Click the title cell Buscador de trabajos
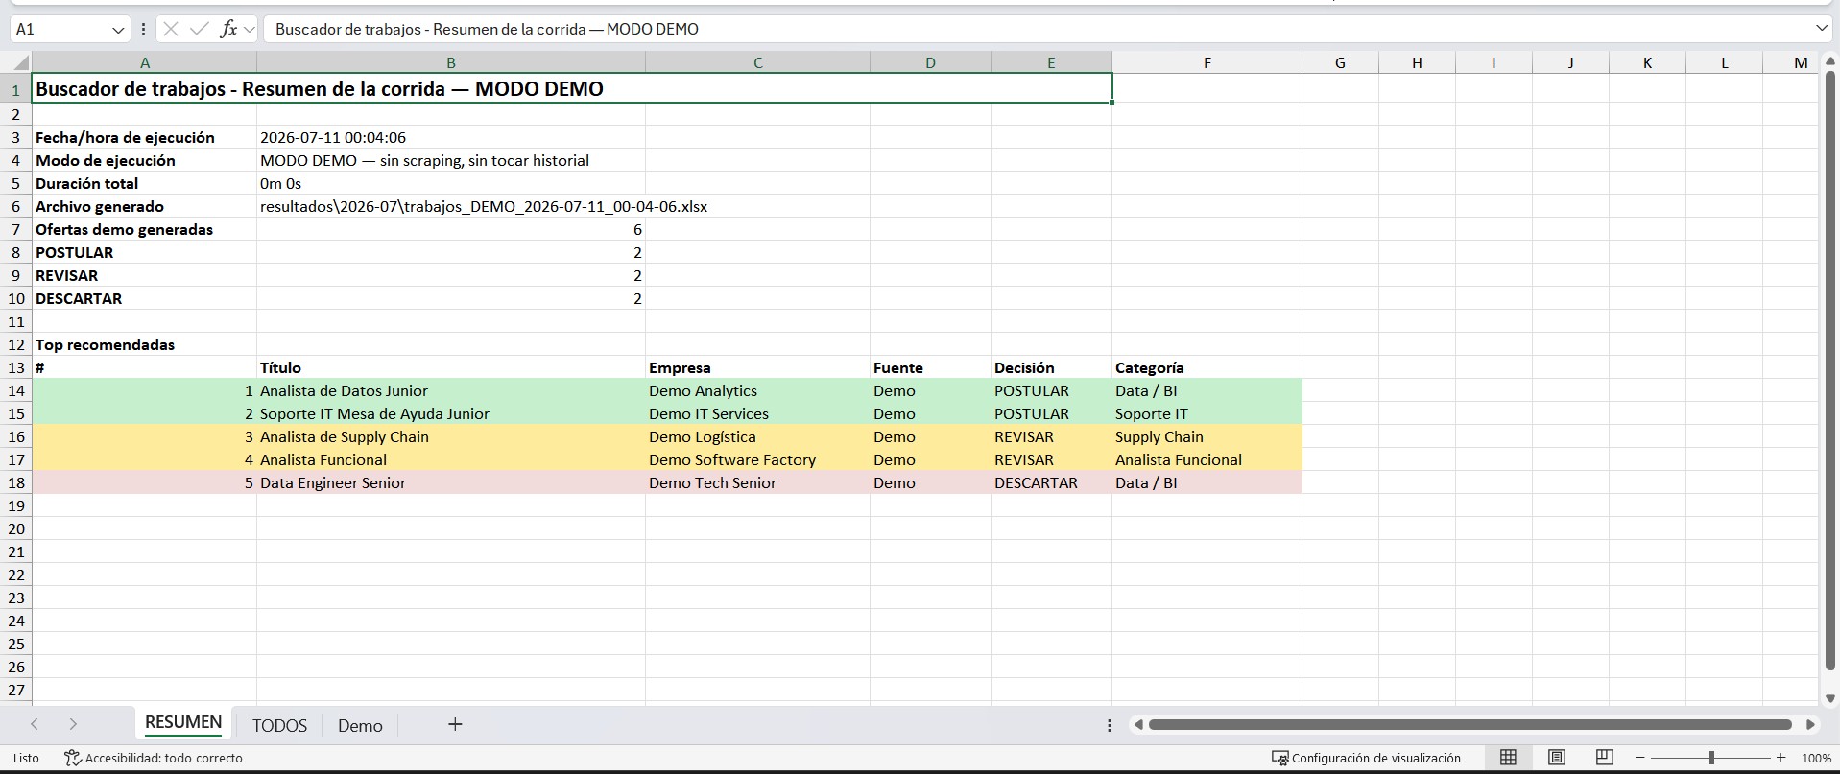 pyautogui.click(x=572, y=88)
